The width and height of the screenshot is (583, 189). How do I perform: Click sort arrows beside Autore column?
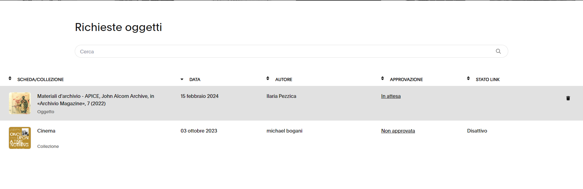coord(268,79)
